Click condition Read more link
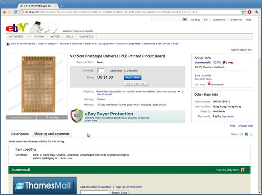This screenshot has width=262, height=195. [67, 158]
